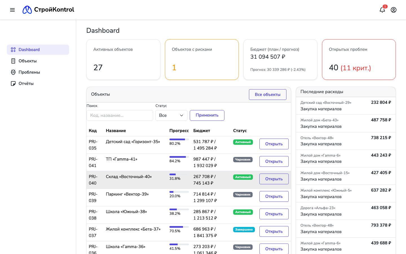This screenshot has width=406, height=254.
Task: Click project name Школа «Гамма-36»
Action: 125,247
